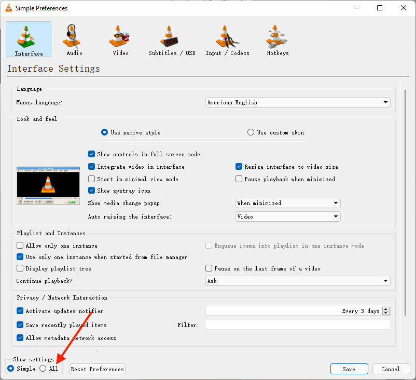Click the Every 3 days value field
Image resolution: width=416 pixels, height=380 pixels.
[294, 311]
